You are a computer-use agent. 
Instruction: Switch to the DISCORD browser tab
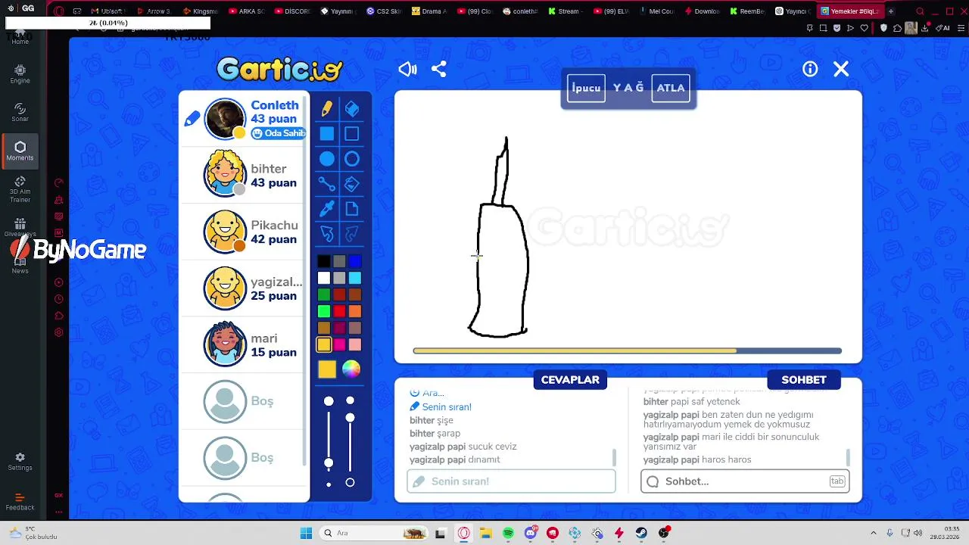coord(292,11)
